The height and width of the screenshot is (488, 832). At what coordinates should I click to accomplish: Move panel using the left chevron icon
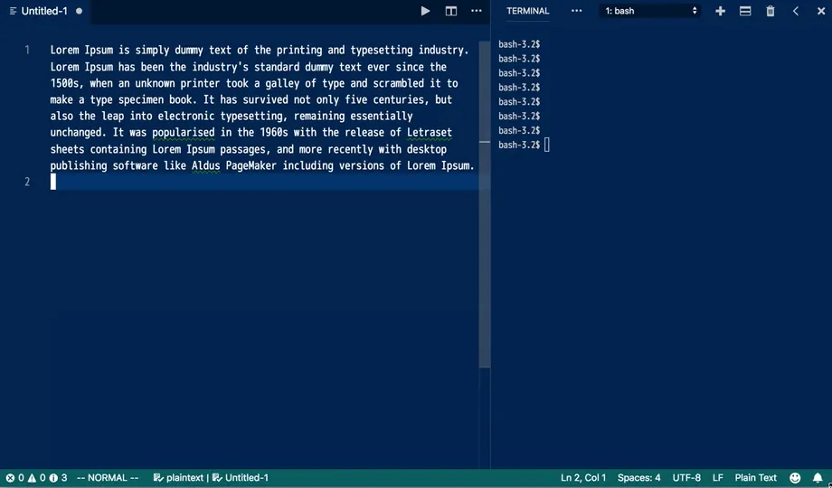pyautogui.click(x=796, y=11)
